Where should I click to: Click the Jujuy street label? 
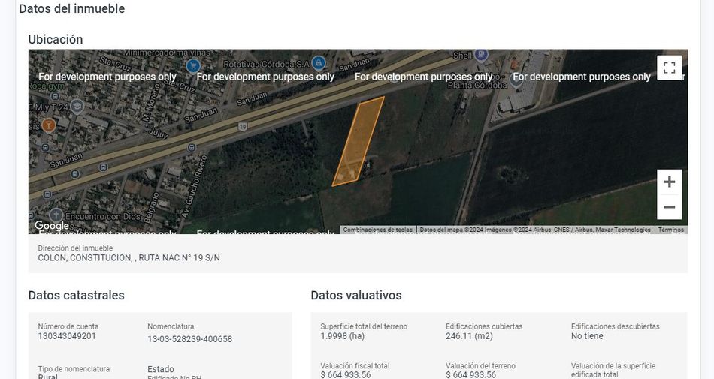(x=158, y=132)
